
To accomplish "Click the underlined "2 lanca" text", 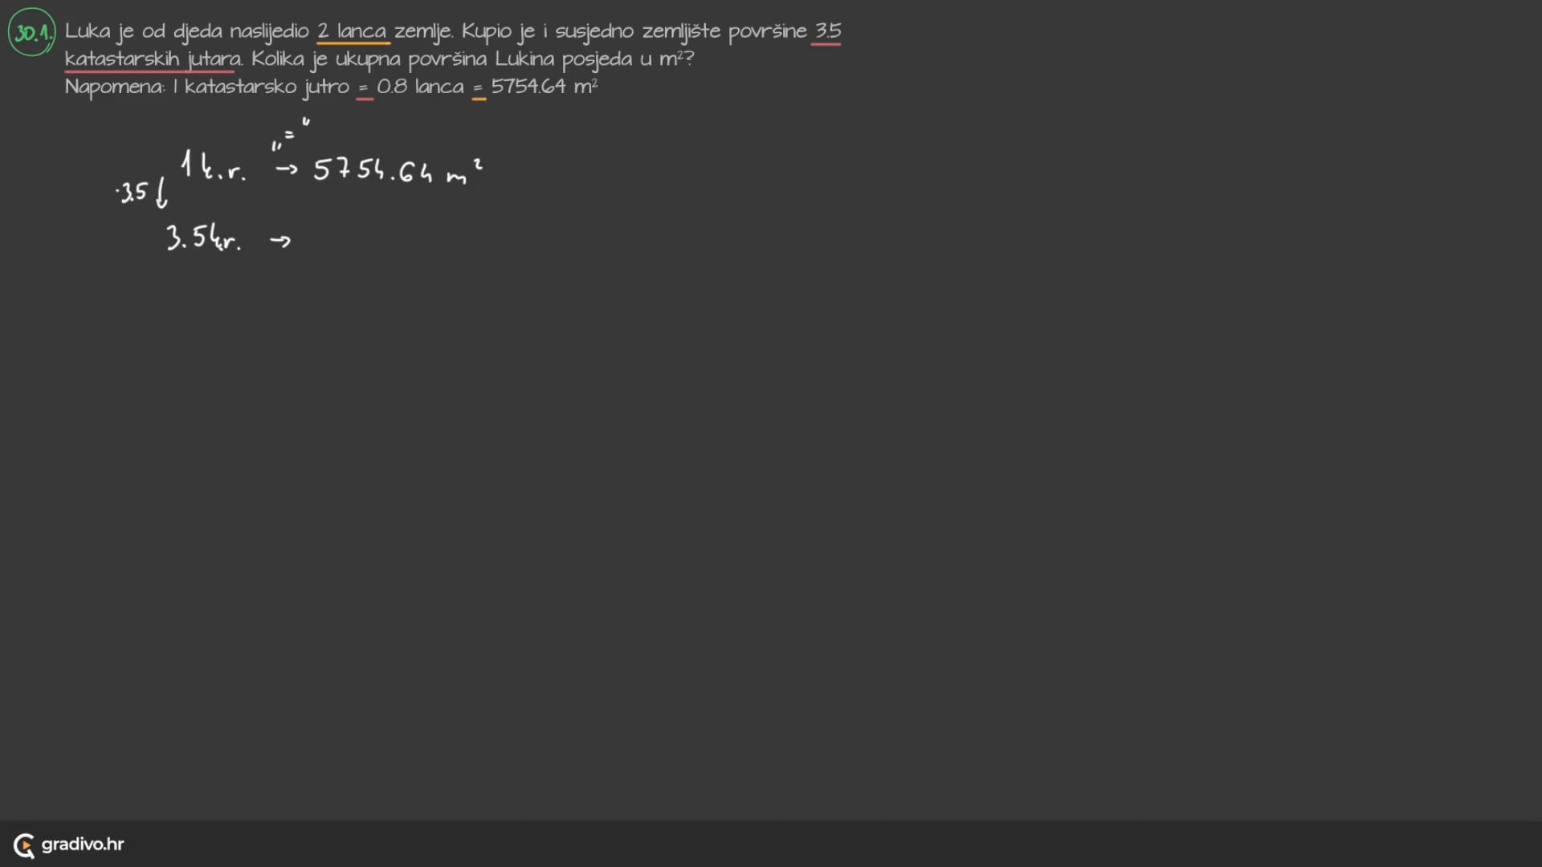I will (352, 31).
